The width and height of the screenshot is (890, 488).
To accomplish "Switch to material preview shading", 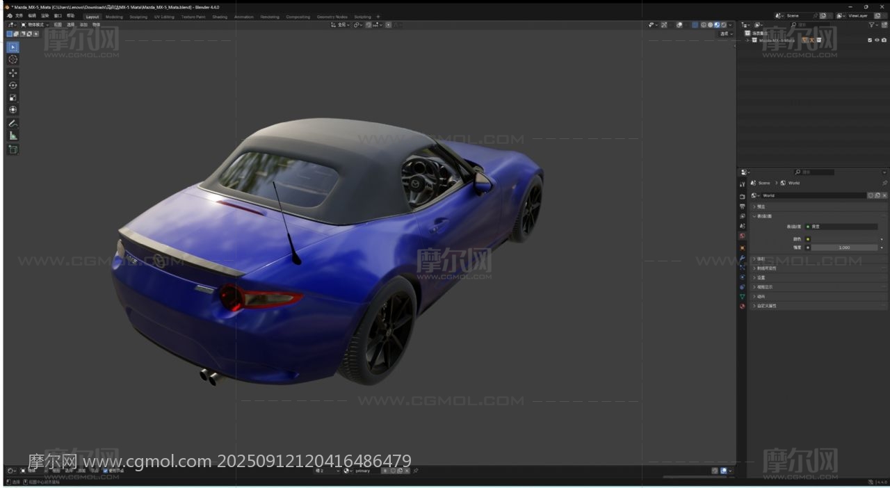I will click(717, 24).
